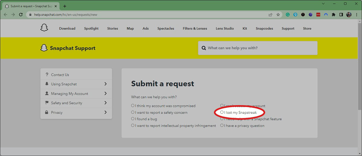Viewport: 362px width, 156px height.
Task: Go back with browser back arrow
Action: 5,14
